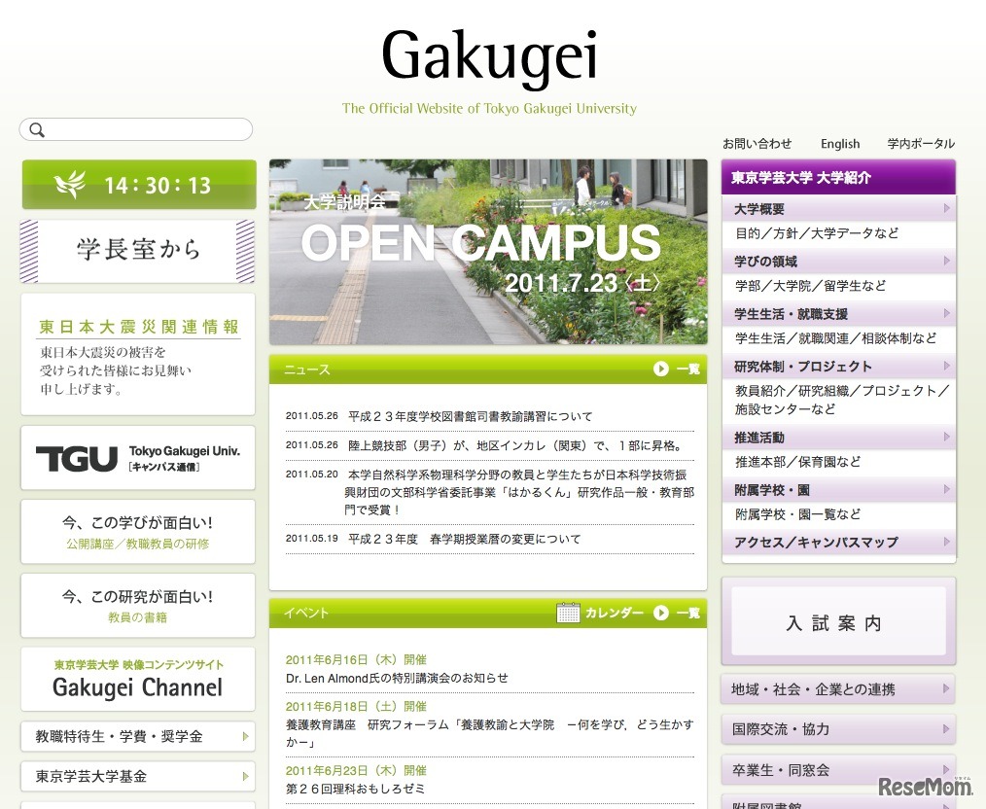Image resolution: width=986 pixels, height=809 pixels.
Task: Open the 学内ポータル menu item
Action: click(x=920, y=143)
